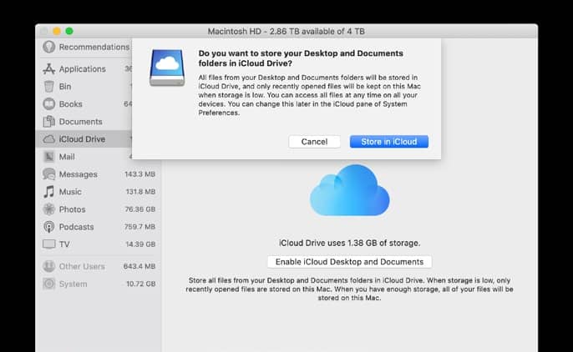
Task: Click the Documents sidebar icon
Action: click(49, 122)
